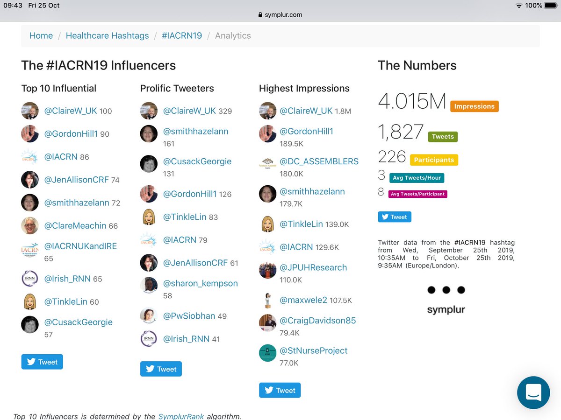The height and width of the screenshot is (420, 561).
Task: Click @GordonHill1 avatar in Top 10 Influential
Action: coord(30,133)
